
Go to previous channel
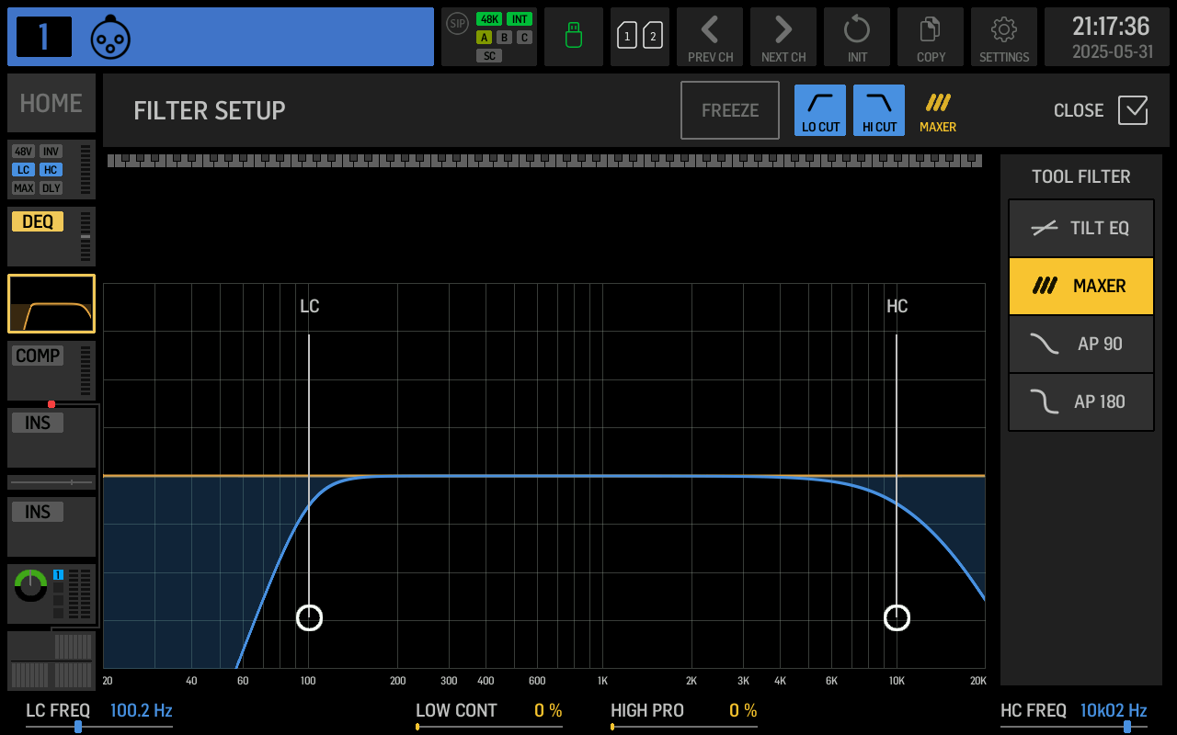click(x=710, y=37)
